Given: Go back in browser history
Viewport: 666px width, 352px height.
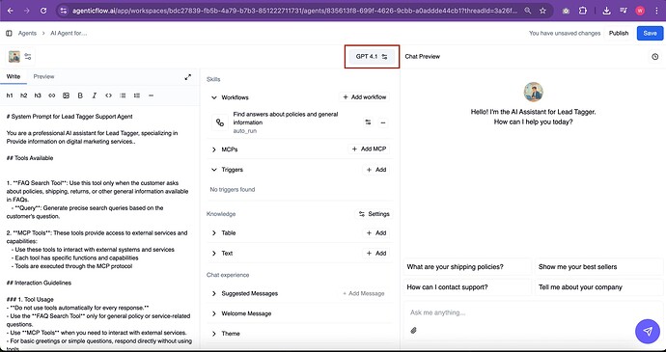Looking at the screenshot, I should 11,11.
